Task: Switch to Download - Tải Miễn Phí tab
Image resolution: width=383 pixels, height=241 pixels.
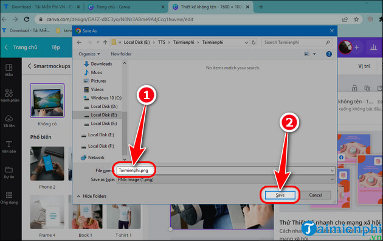Action: click(42, 7)
